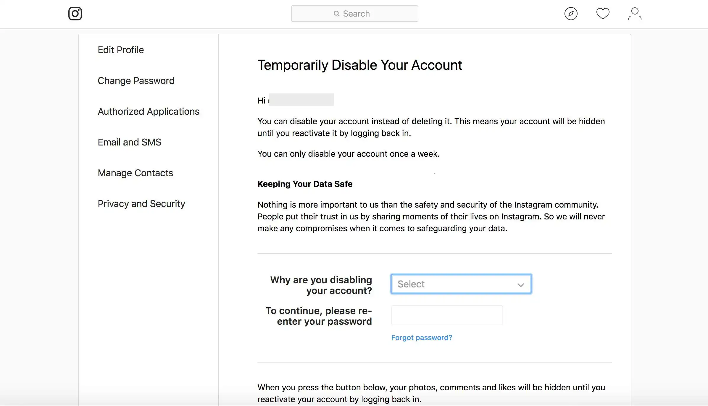This screenshot has width=708, height=406.
Task: Click inside the Search bar
Action: [x=354, y=13]
